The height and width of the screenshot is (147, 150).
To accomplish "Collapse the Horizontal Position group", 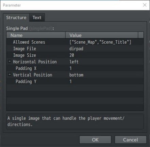I will click(10, 62).
